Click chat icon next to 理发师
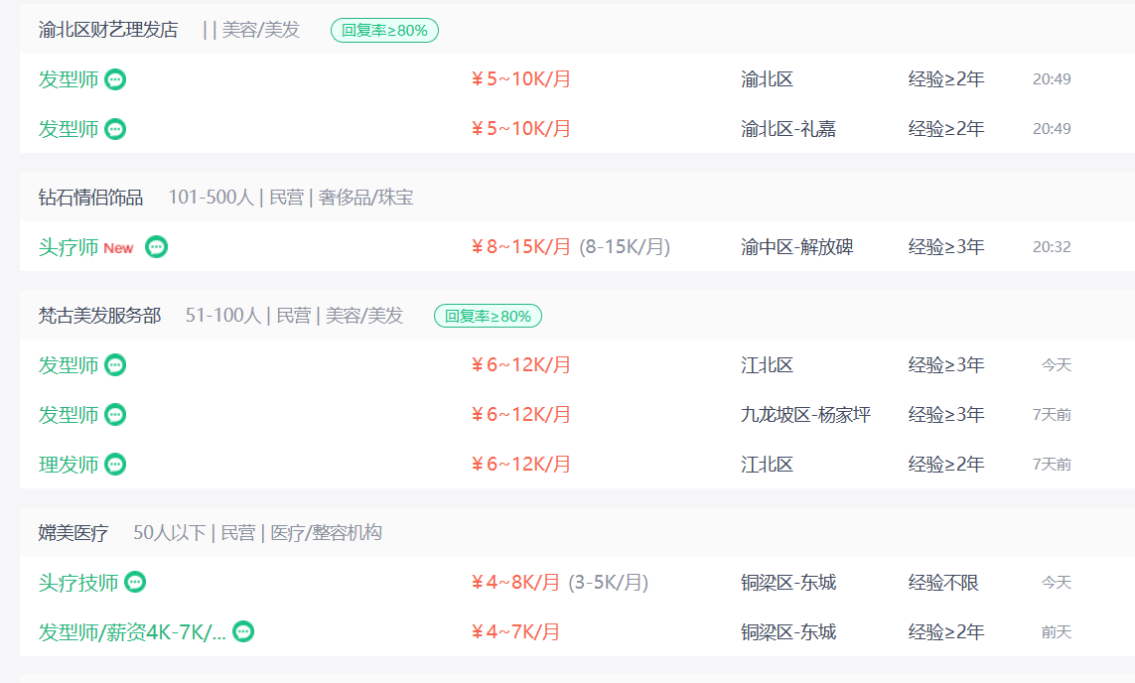Image resolution: width=1135 pixels, height=683 pixels. click(x=115, y=464)
